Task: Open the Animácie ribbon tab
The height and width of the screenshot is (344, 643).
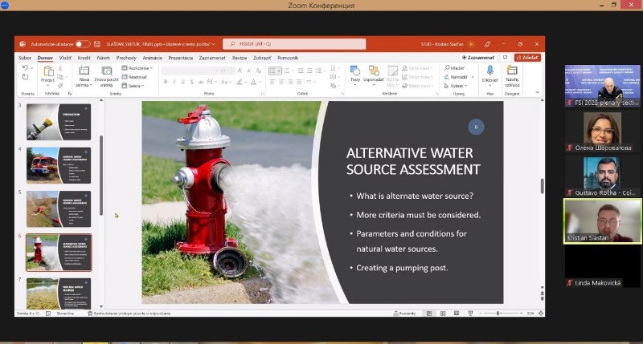Action: point(152,58)
